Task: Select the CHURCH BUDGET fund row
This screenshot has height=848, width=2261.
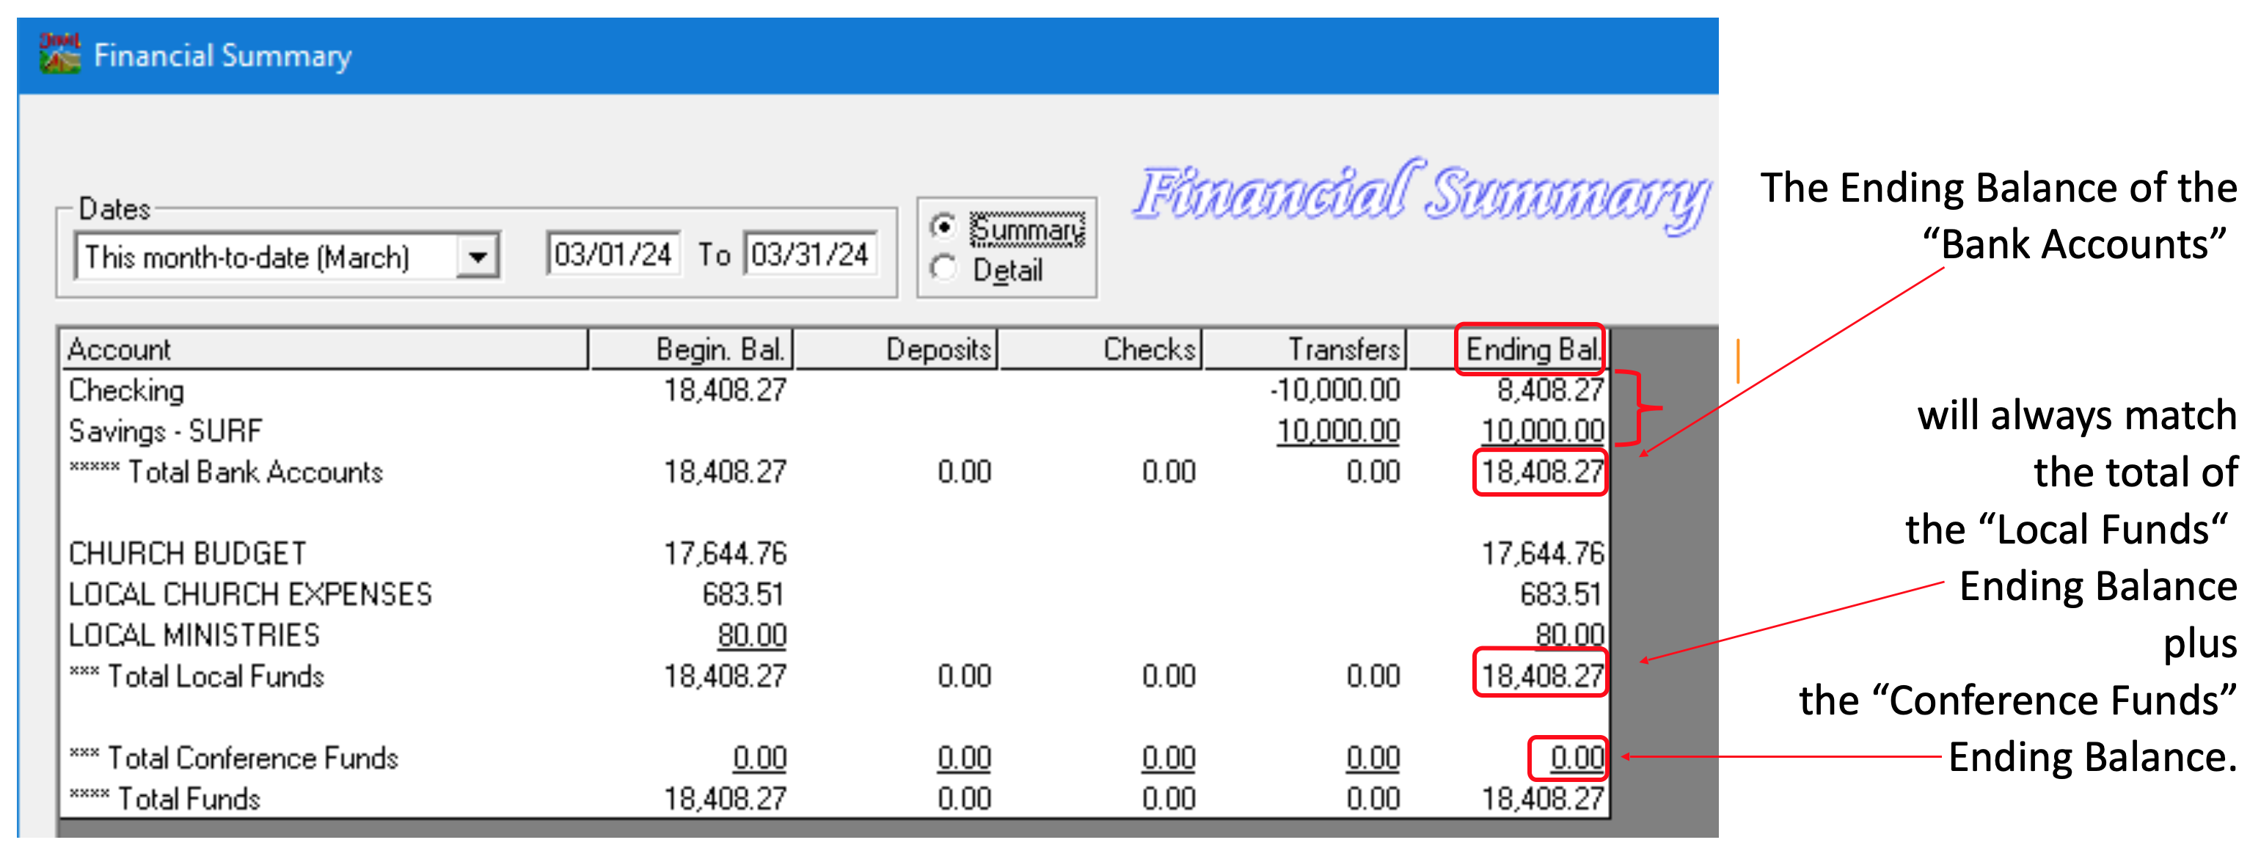Action: 188,554
